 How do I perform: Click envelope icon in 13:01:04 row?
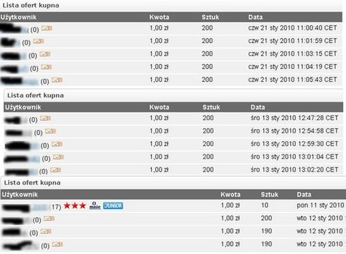(x=58, y=157)
